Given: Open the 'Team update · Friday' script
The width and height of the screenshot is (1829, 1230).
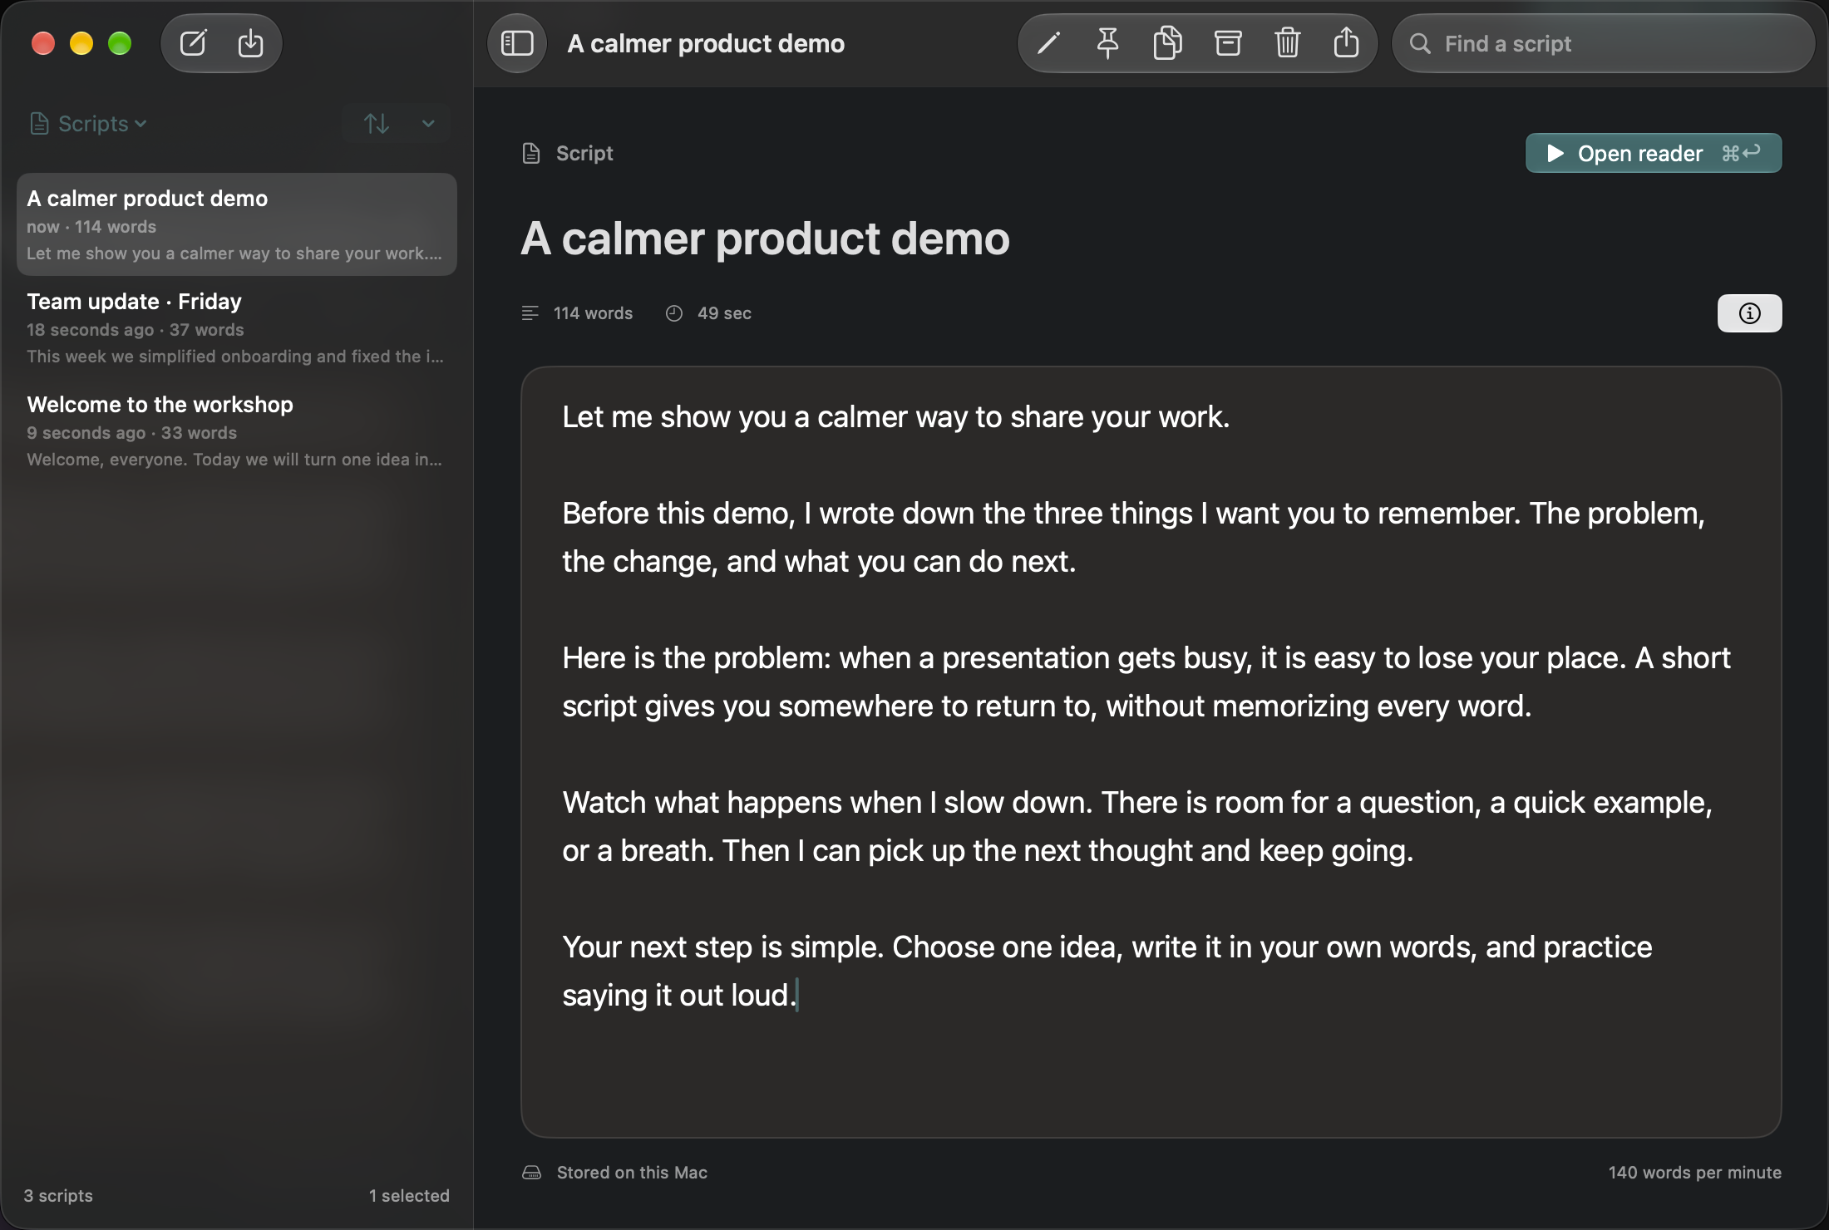Looking at the screenshot, I should (237, 327).
